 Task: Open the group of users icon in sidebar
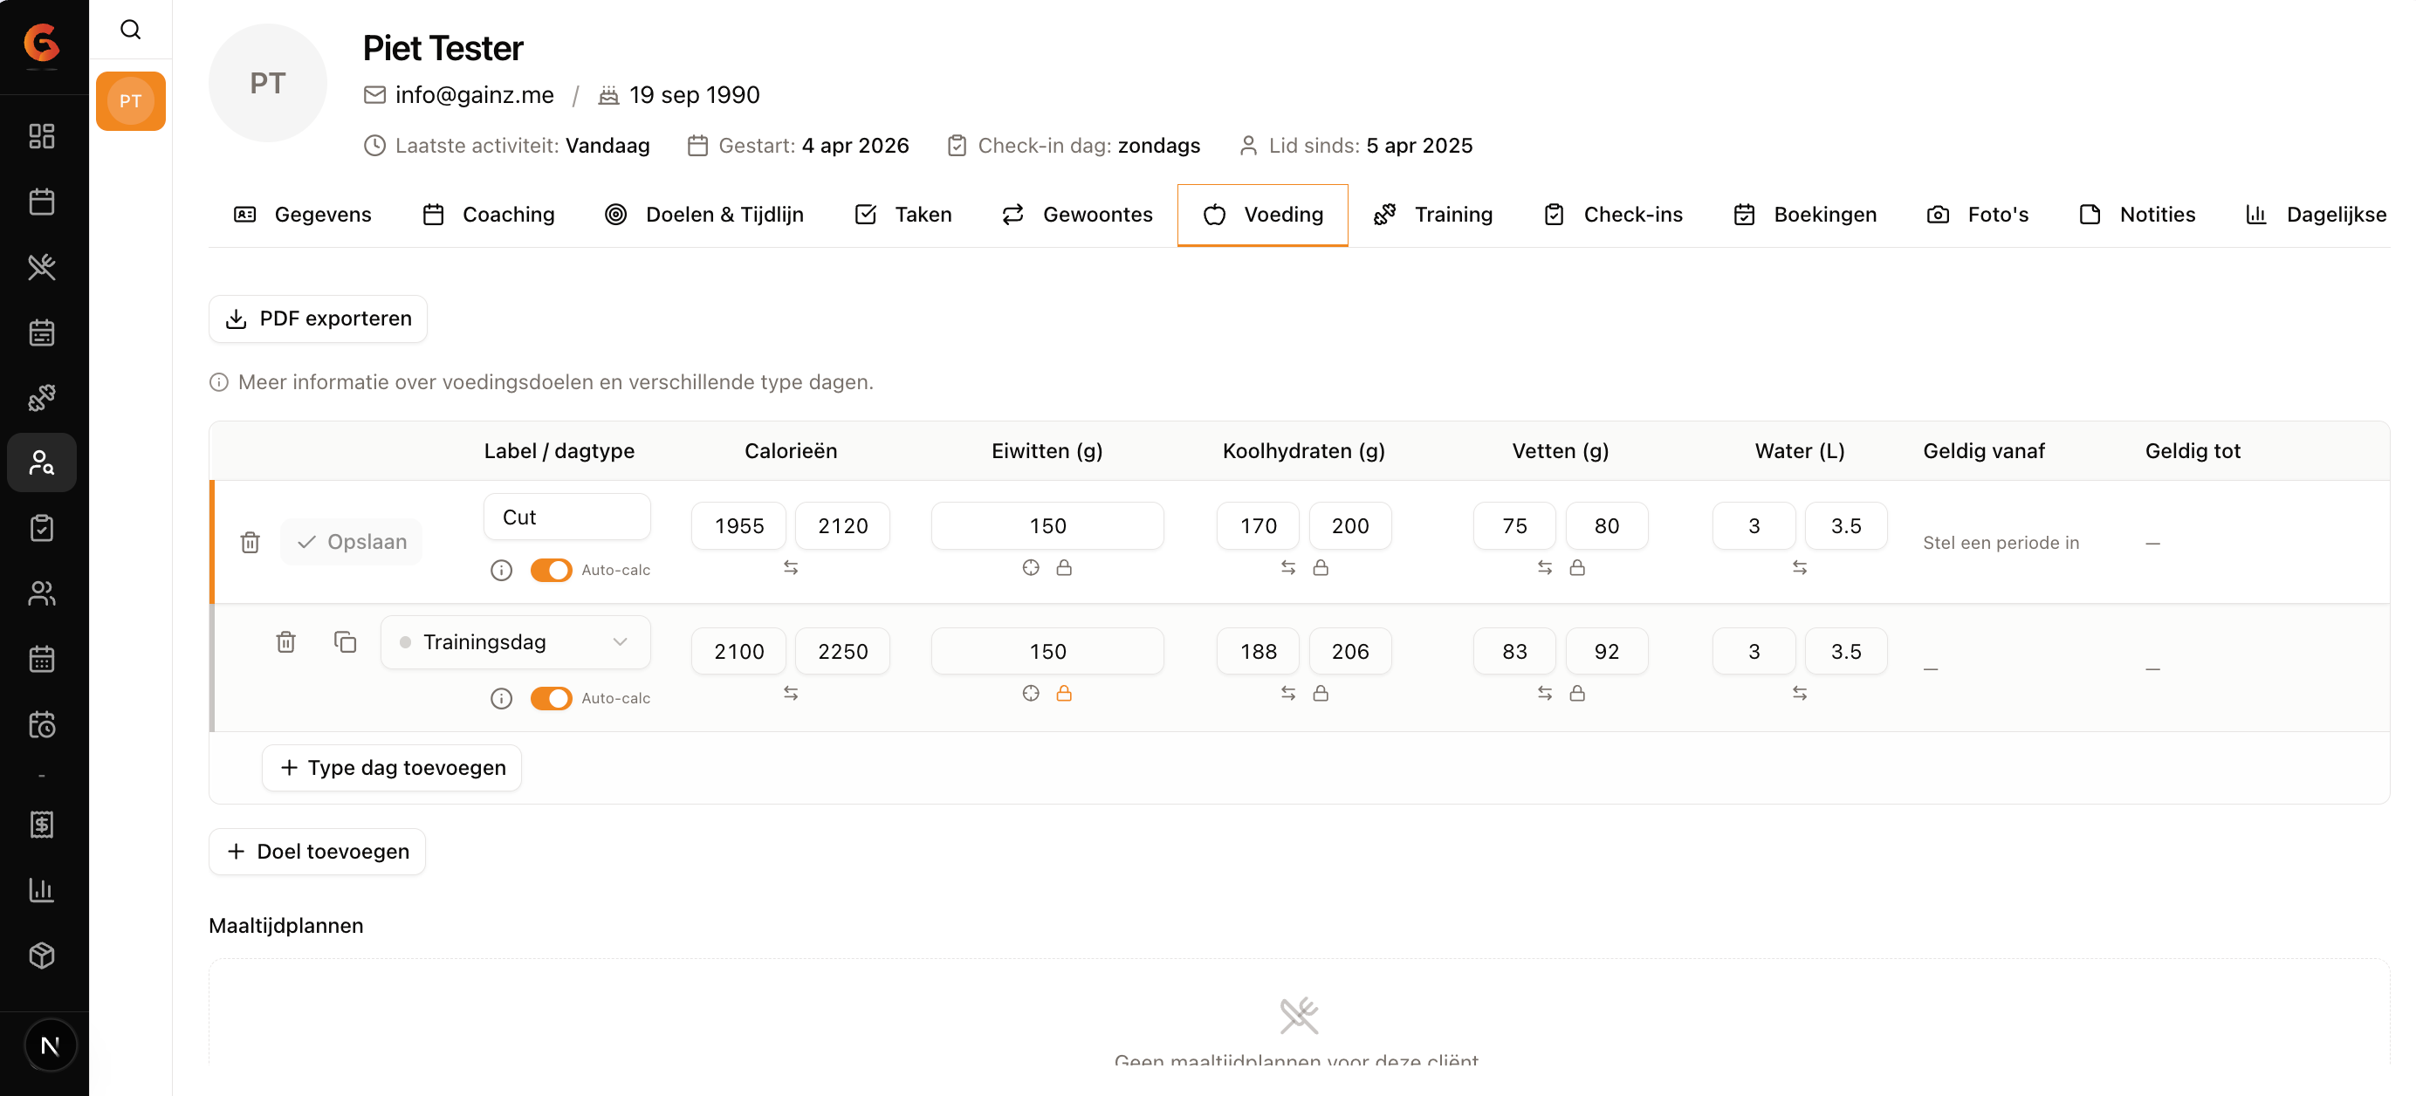point(42,593)
